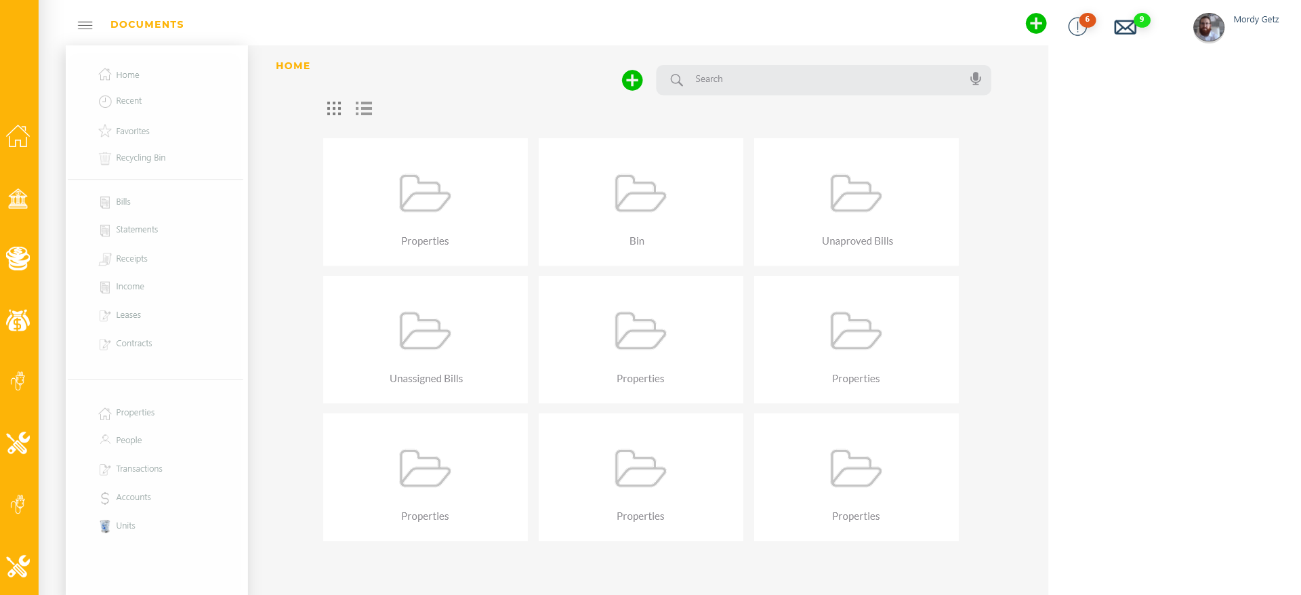This screenshot has width=1301, height=595.
Task: Open Accounts with dollar sign icon
Action: click(x=125, y=497)
